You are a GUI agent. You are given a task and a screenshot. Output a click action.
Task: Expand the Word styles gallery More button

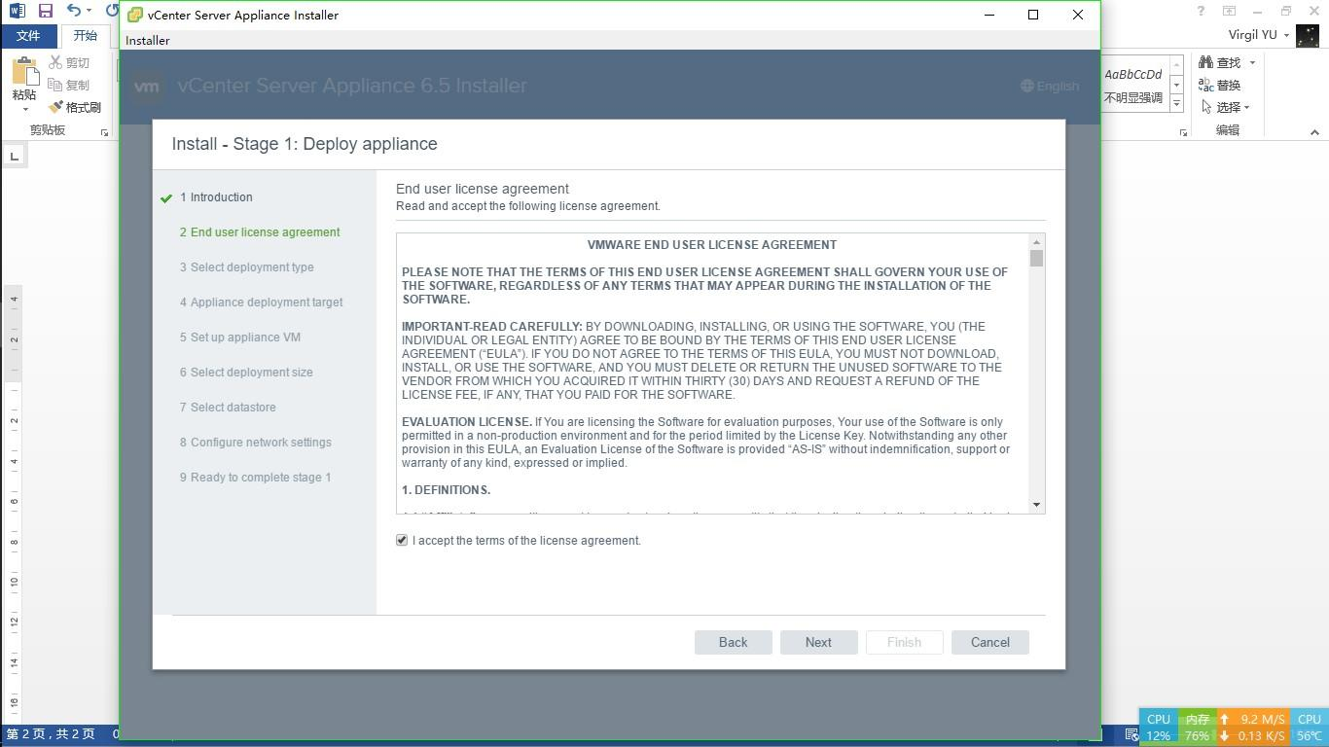coord(1176,103)
